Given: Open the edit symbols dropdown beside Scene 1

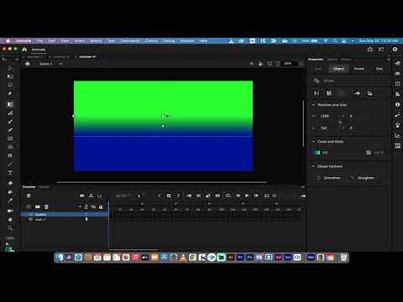Looking at the screenshot, I should coord(60,64).
